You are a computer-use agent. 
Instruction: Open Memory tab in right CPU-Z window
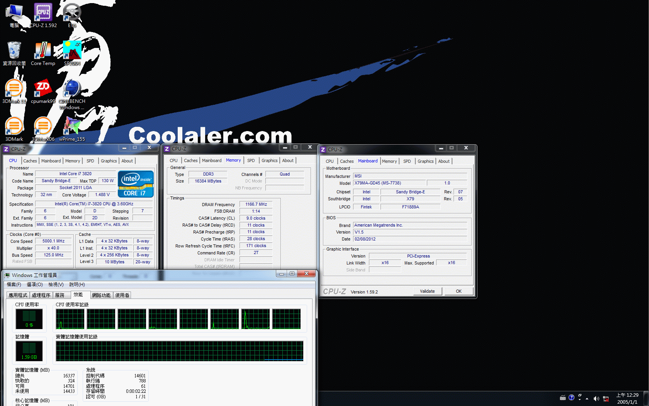click(389, 161)
